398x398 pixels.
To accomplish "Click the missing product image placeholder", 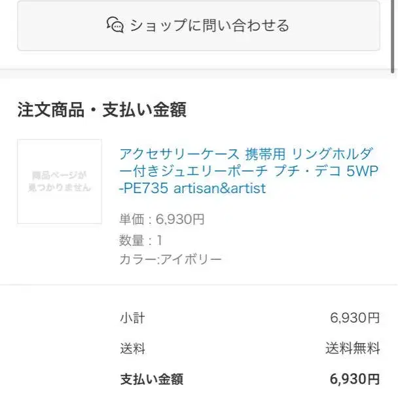I will coord(60,181).
